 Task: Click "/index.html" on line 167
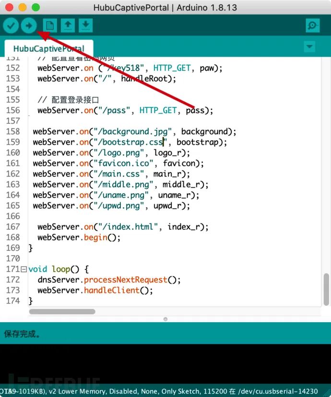(128, 227)
